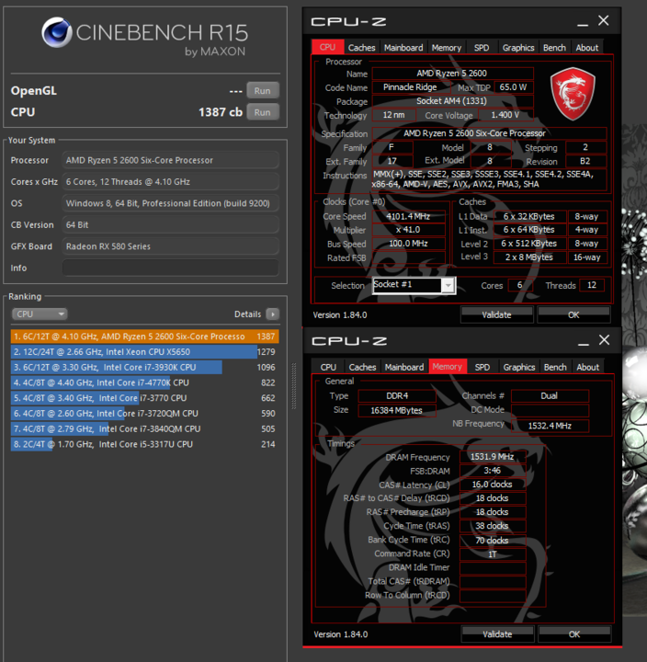Click the Code Name Pinnacle Ridge value
Screen dimensions: 647x662
(x=410, y=87)
